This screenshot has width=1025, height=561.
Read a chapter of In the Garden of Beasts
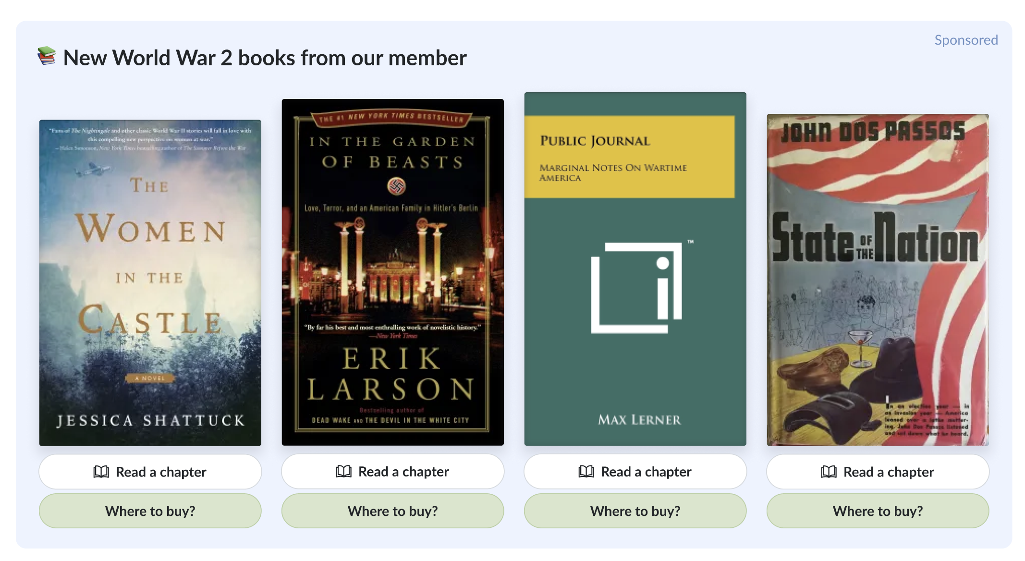[393, 471]
